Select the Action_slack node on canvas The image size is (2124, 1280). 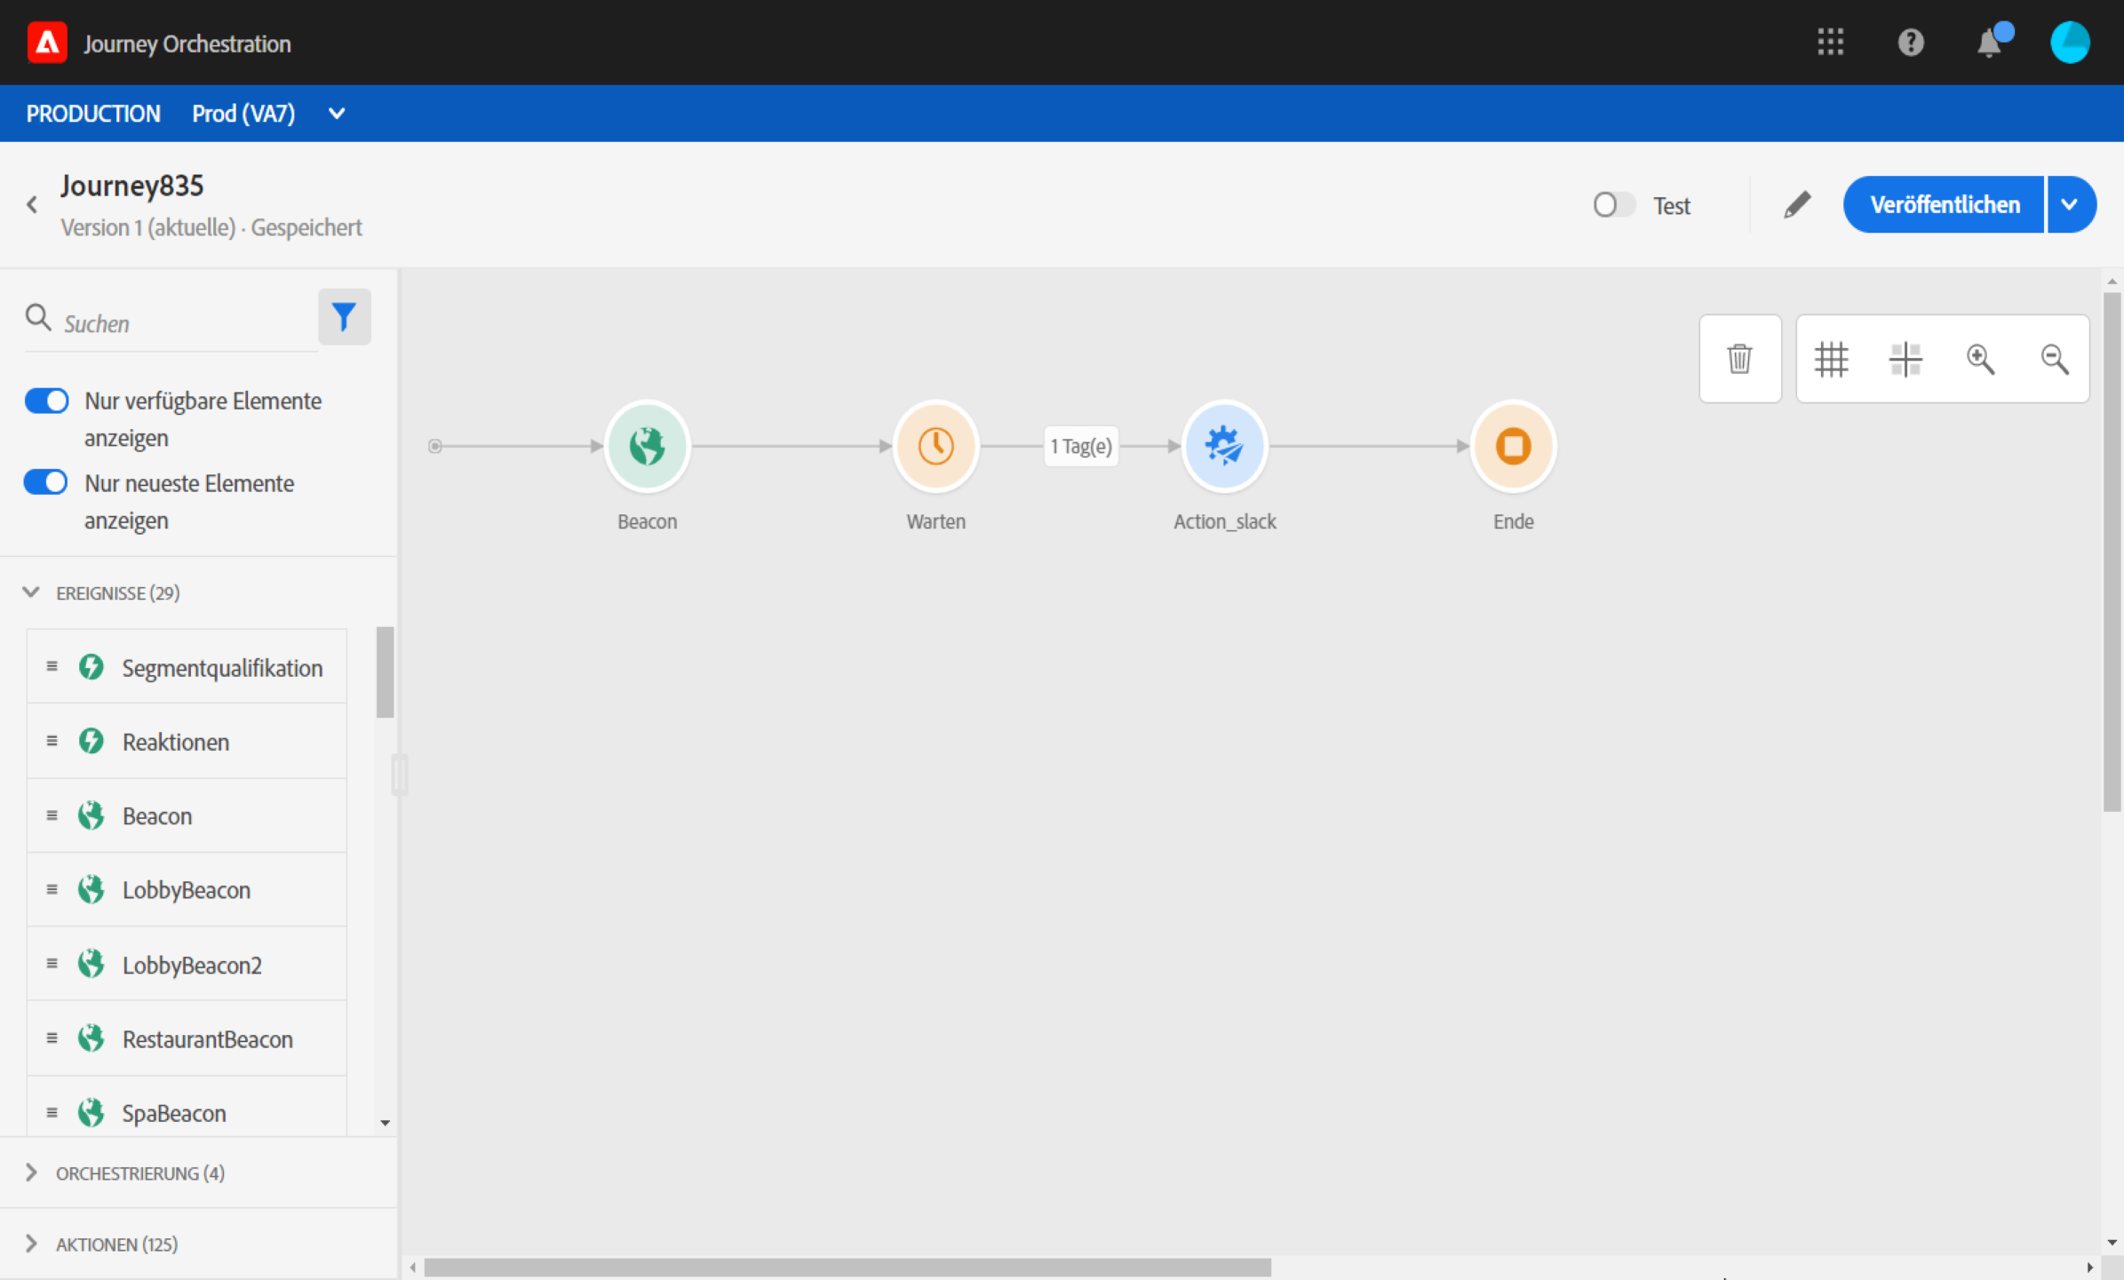pyautogui.click(x=1224, y=446)
